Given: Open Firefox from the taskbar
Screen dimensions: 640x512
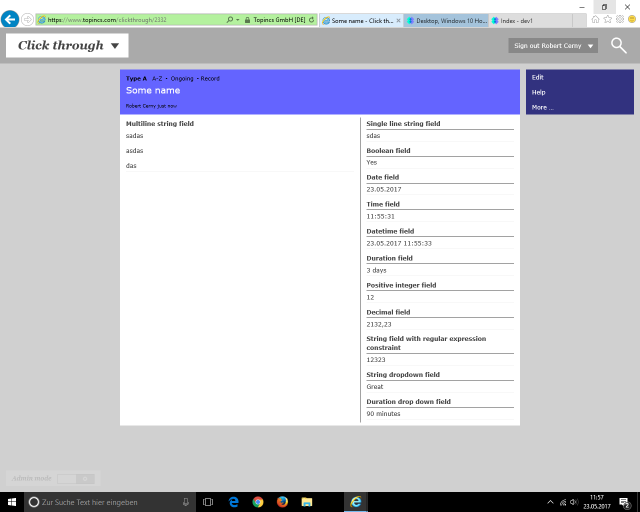Looking at the screenshot, I should tap(282, 502).
